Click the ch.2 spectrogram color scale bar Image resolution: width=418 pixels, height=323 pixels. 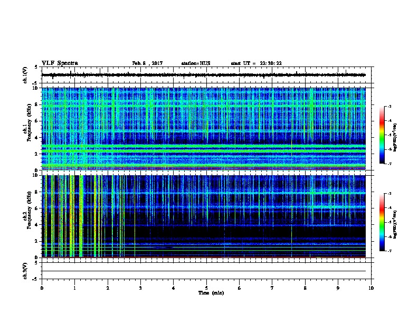(382, 222)
